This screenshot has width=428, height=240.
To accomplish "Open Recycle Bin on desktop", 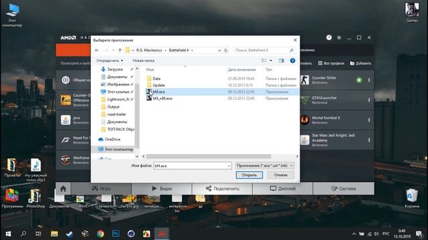I will pos(412,199).
